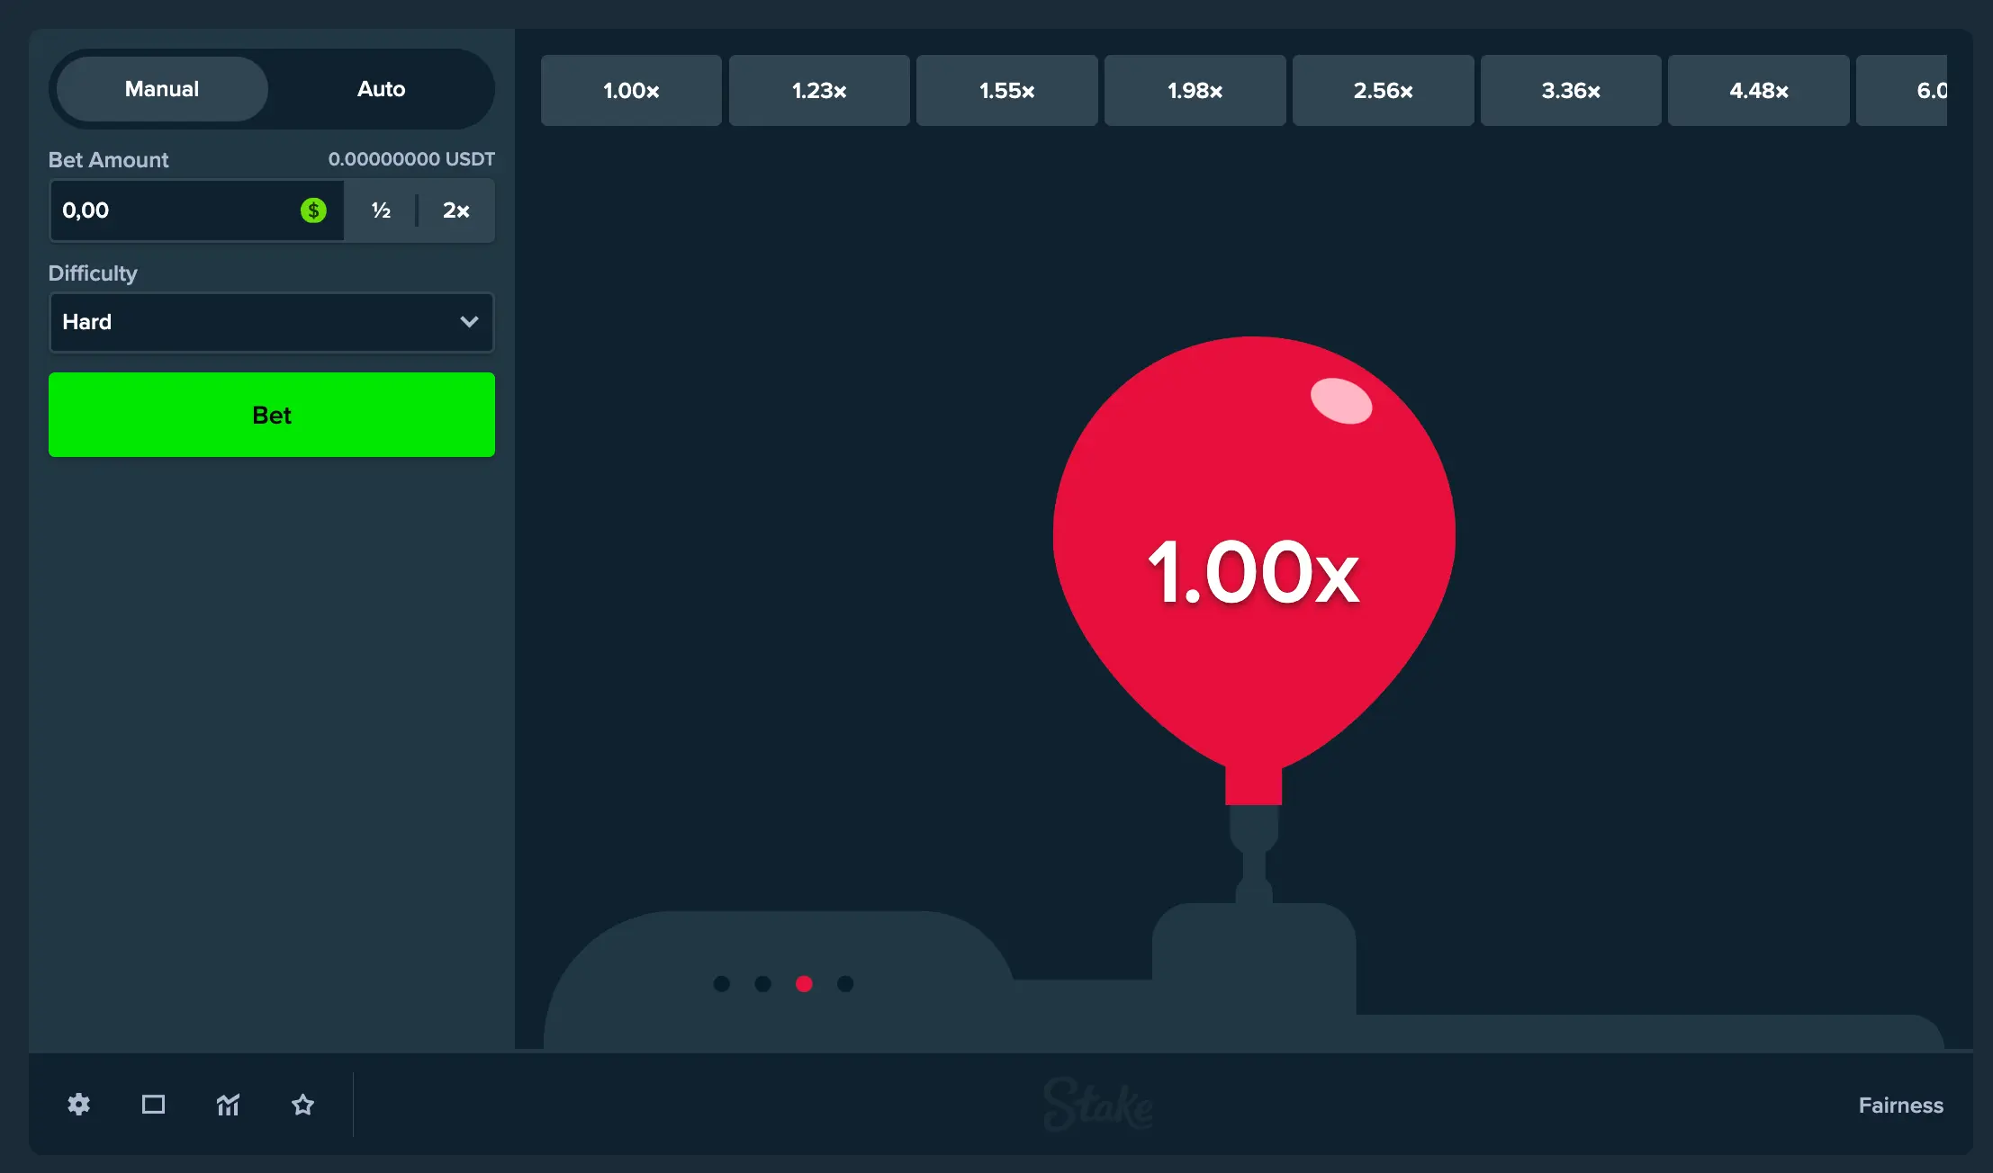Halve the bet with the ½ button
This screenshot has height=1173, width=1993.
[x=381, y=210]
